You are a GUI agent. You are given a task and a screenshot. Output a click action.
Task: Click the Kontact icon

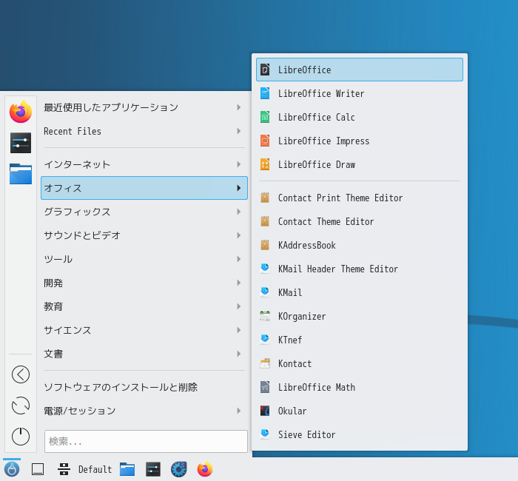point(265,363)
